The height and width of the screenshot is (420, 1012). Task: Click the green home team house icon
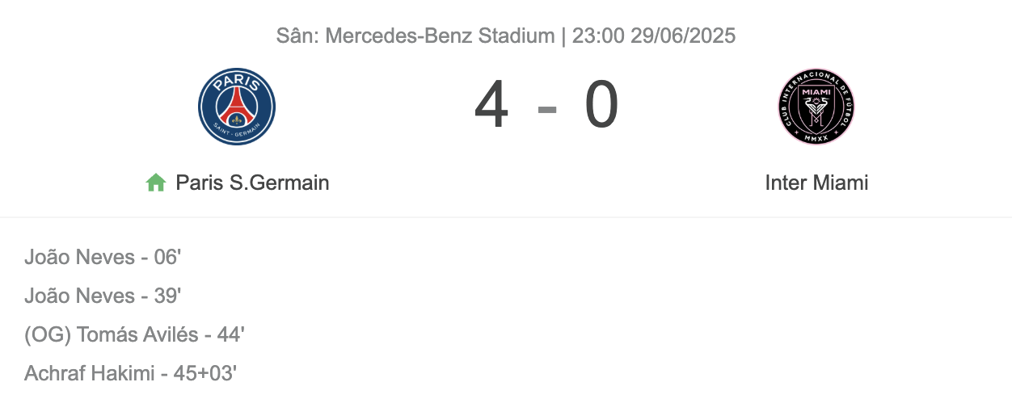156,183
